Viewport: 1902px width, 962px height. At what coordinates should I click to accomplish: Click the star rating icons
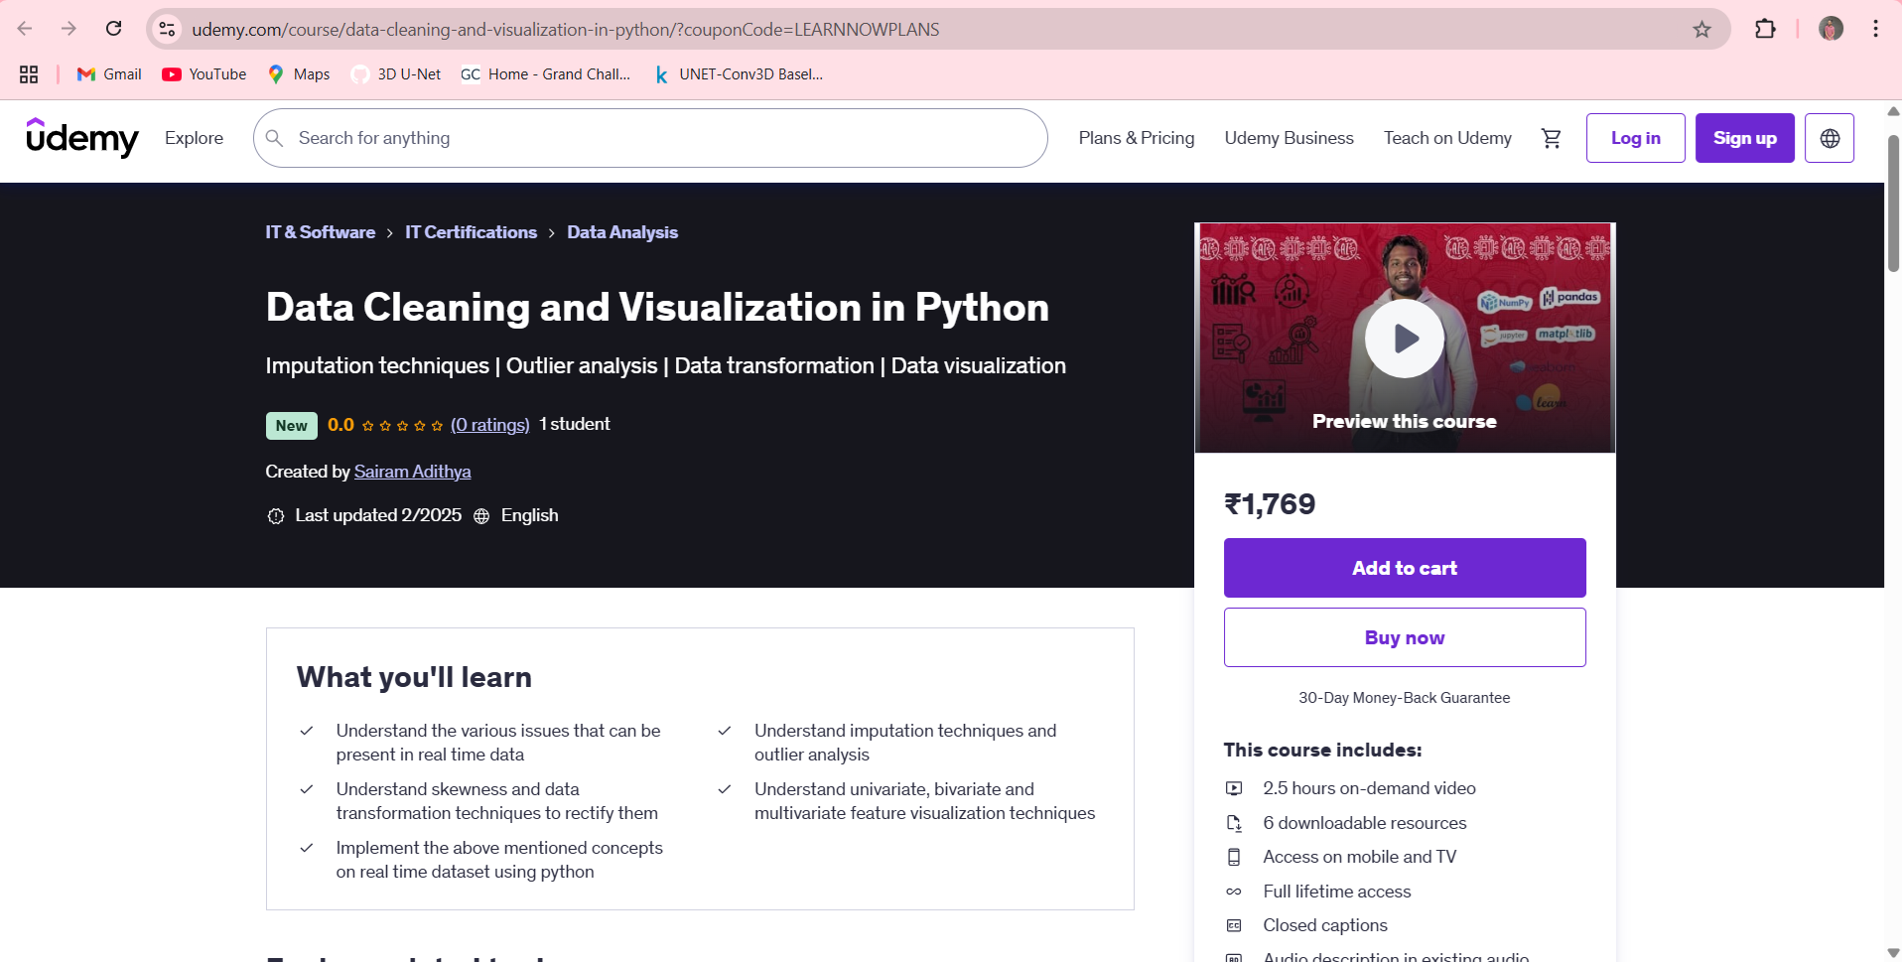tap(402, 426)
